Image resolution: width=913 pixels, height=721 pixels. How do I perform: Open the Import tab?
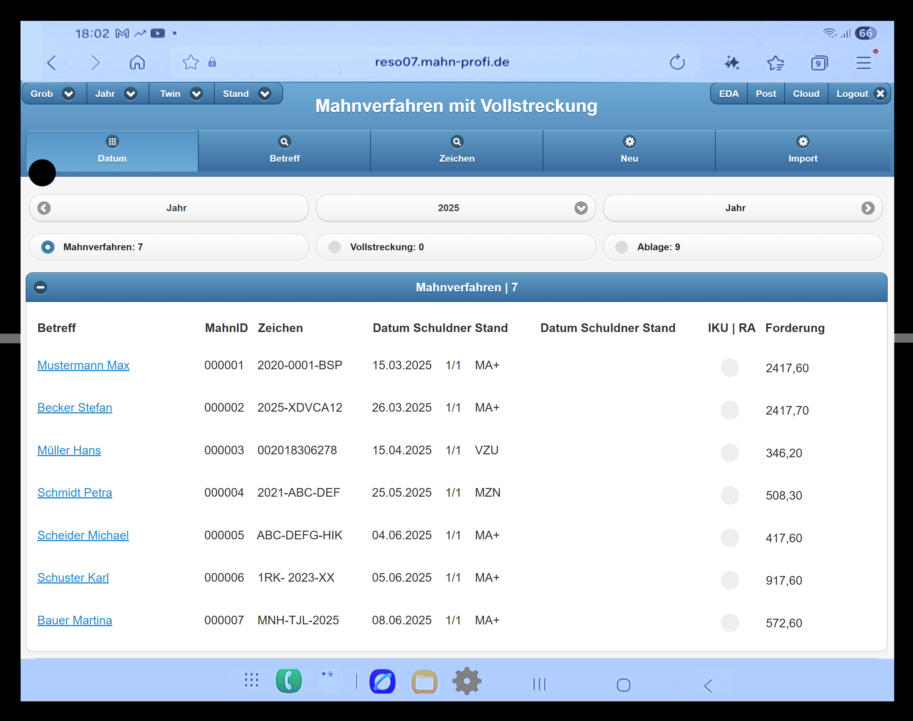coord(802,150)
